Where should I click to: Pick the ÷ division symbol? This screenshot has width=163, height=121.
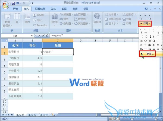tap(145, 45)
